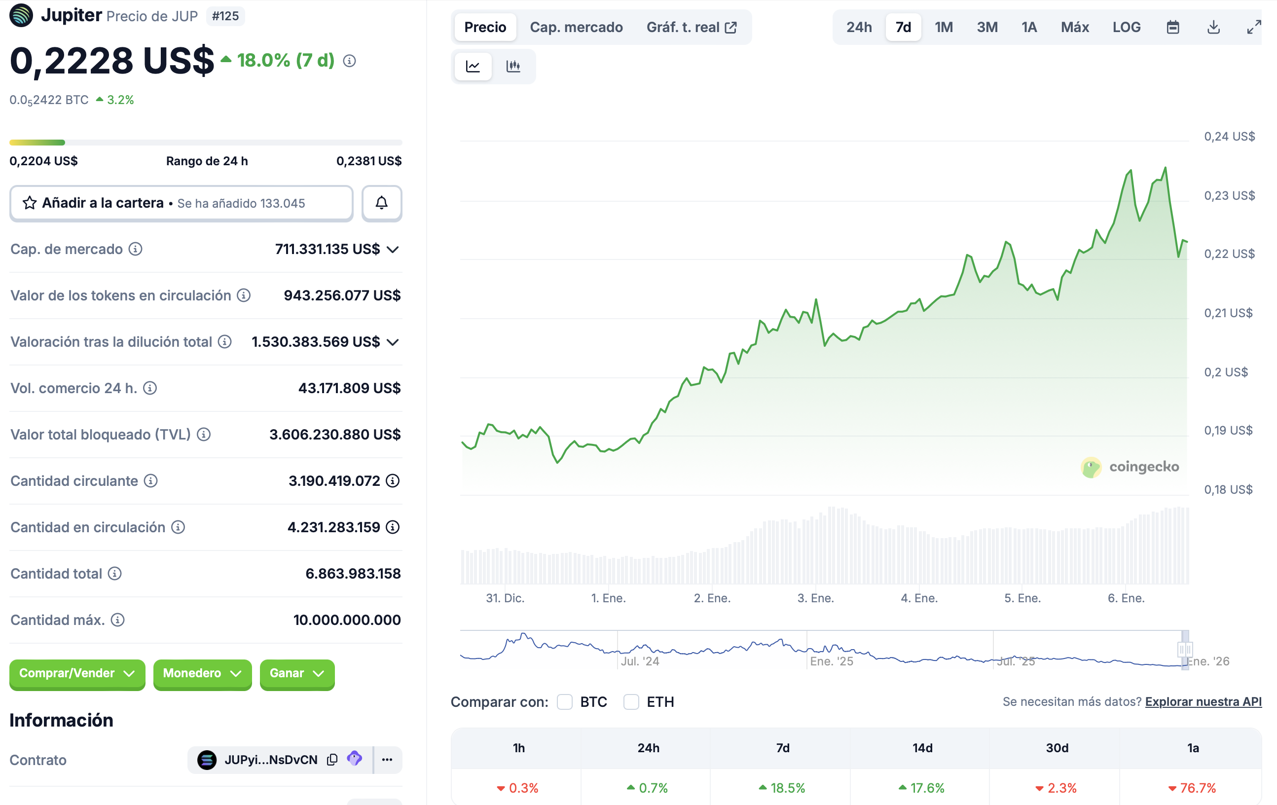Switch to the Cap. mercado tab

pos(577,27)
